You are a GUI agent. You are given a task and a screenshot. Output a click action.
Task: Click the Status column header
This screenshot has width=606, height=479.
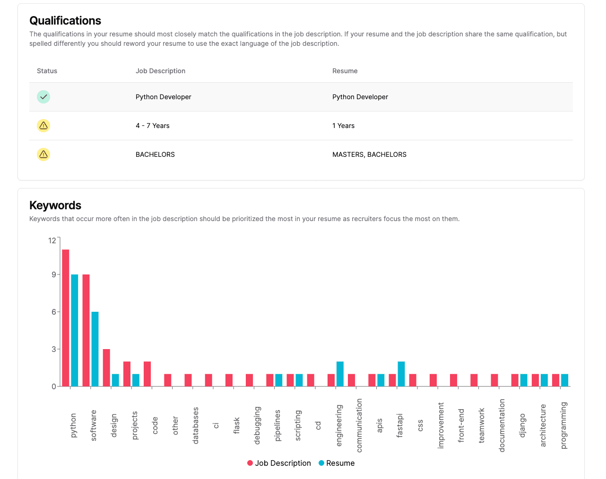[x=47, y=71]
